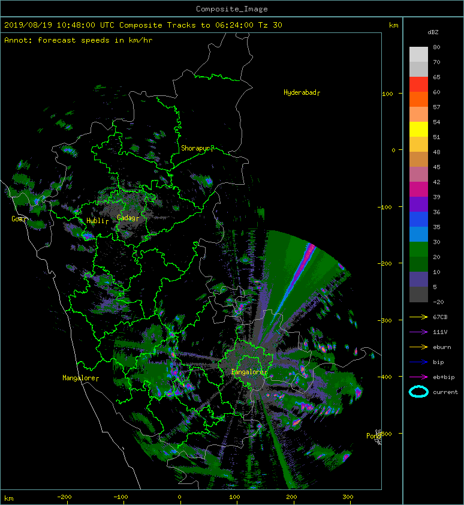Click the -200 tick on the bottom axis

click(x=64, y=497)
